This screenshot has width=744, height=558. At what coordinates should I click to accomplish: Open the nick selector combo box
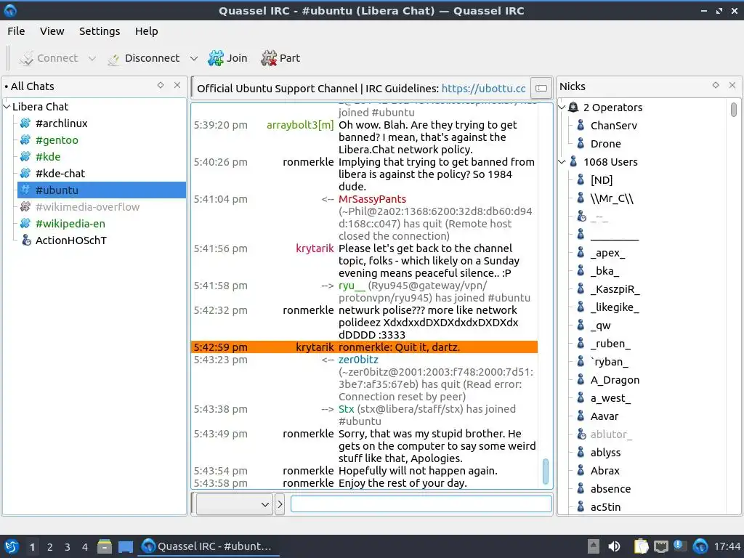pos(235,504)
